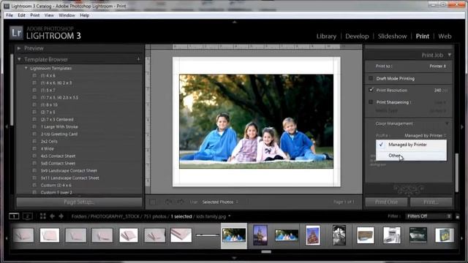Select the selected family photo filmstrip thumbnail
Image resolution: width=468 pixels, height=263 pixels.
234,235
